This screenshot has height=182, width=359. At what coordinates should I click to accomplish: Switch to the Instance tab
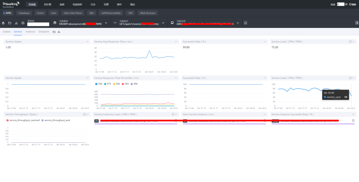[x=30, y=32]
